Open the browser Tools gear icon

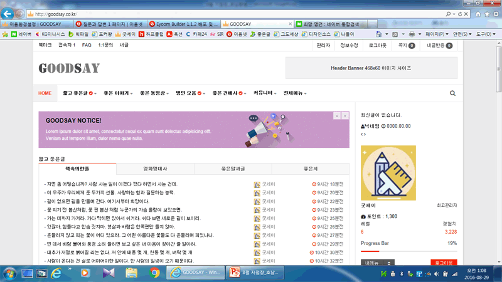(x=496, y=14)
